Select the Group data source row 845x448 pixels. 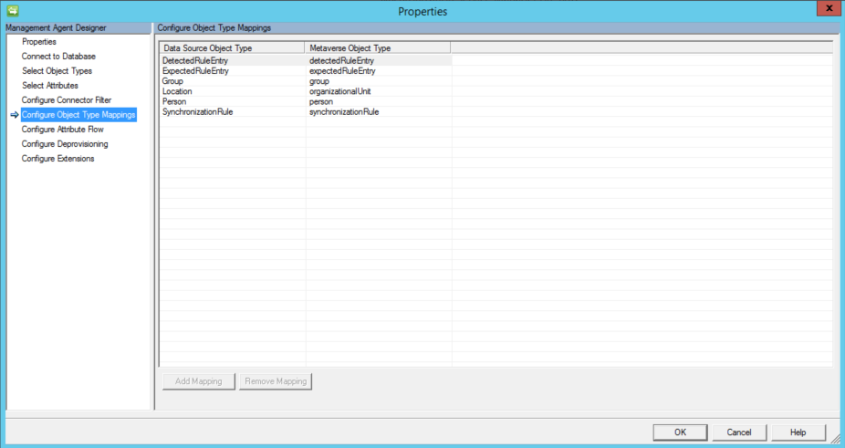[172, 81]
